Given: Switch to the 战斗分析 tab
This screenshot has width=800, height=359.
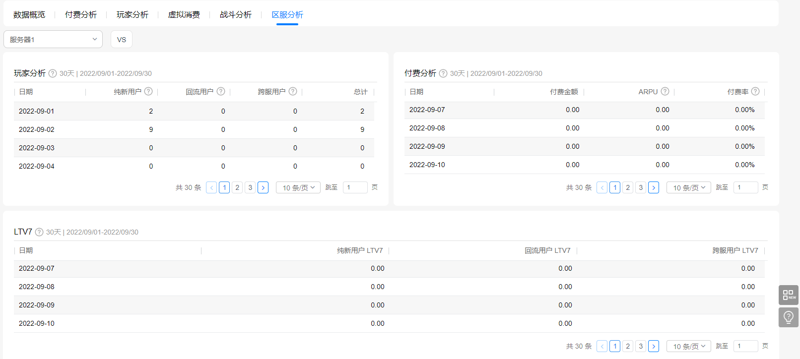Looking at the screenshot, I should click(236, 15).
